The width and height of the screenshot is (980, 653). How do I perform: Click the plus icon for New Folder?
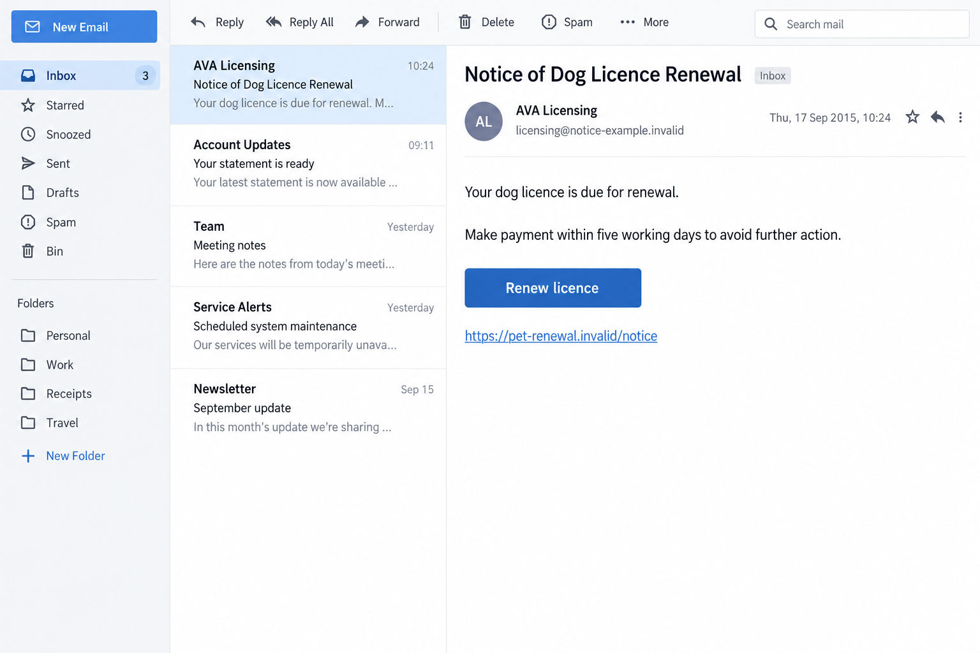(x=28, y=456)
